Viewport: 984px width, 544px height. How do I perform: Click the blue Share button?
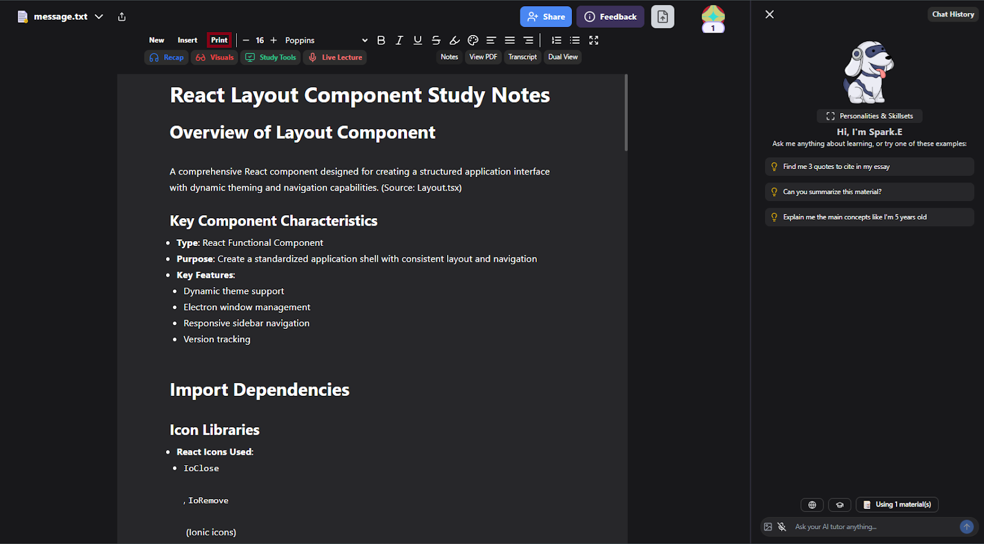[x=546, y=17]
